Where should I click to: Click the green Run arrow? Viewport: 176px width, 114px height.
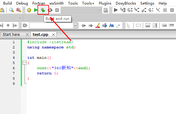36,10
